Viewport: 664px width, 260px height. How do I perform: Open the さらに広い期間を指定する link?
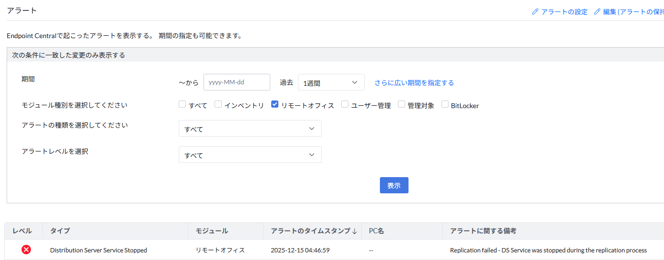(x=414, y=83)
